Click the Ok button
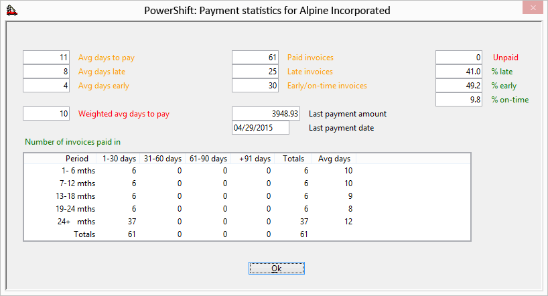Screen dimensions: 548x296 click(x=277, y=269)
